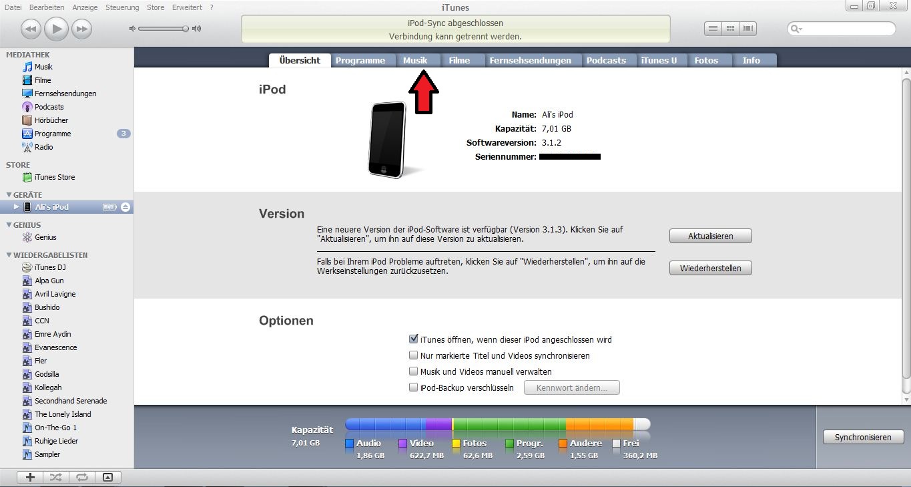
Task: Open the Steuerung menu
Action: (x=122, y=7)
